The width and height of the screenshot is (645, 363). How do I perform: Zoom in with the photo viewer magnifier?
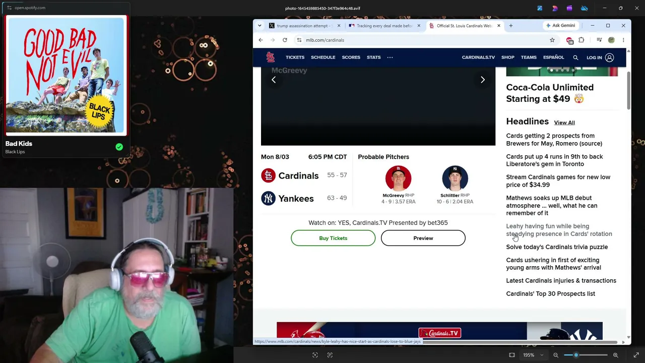click(615, 355)
